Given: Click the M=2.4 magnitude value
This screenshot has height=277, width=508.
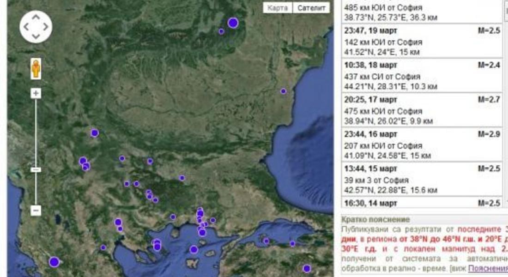Looking at the screenshot, I should pos(489,65).
